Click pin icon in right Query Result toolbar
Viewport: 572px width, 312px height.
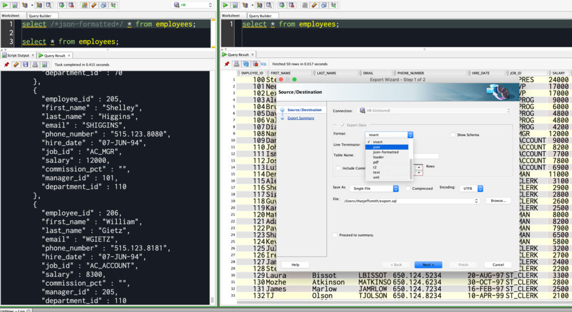coord(227,64)
